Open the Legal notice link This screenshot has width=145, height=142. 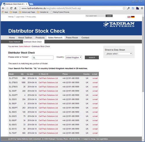(x=20, y=17)
